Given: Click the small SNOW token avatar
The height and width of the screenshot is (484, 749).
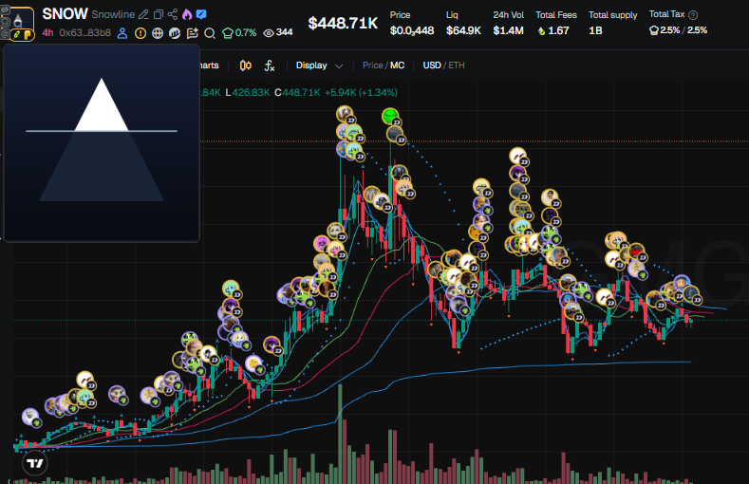Looking at the screenshot, I should point(22,21).
